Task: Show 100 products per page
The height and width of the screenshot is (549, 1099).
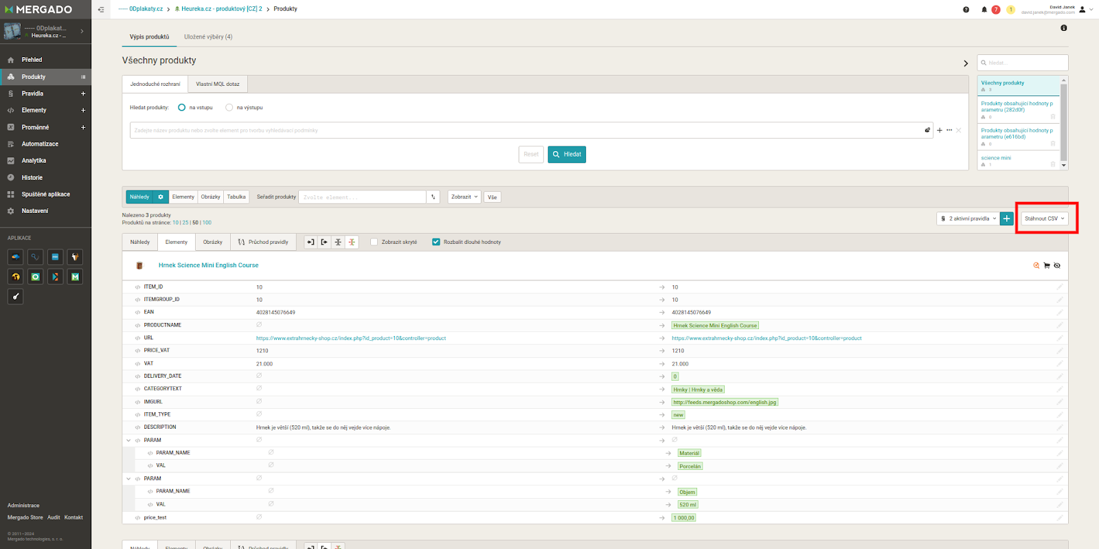Action: point(207,223)
